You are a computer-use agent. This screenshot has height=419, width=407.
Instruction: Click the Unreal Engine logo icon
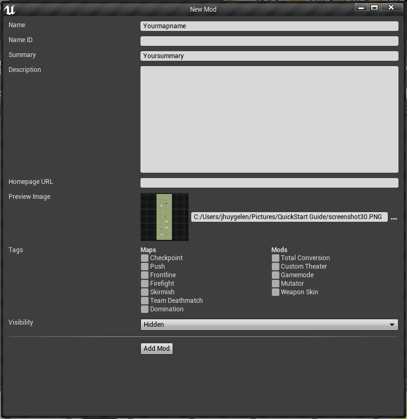(10, 10)
